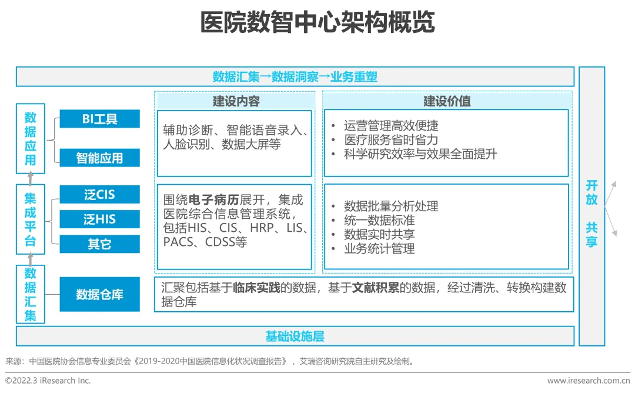Click the 共享 label on right bar
This screenshot has height=393, width=635.
(x=591, y=235)
